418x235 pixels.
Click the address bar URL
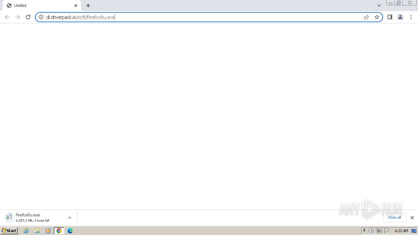tap(80, 17)
